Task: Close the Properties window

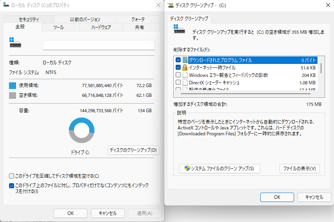Action: [158, 5]
